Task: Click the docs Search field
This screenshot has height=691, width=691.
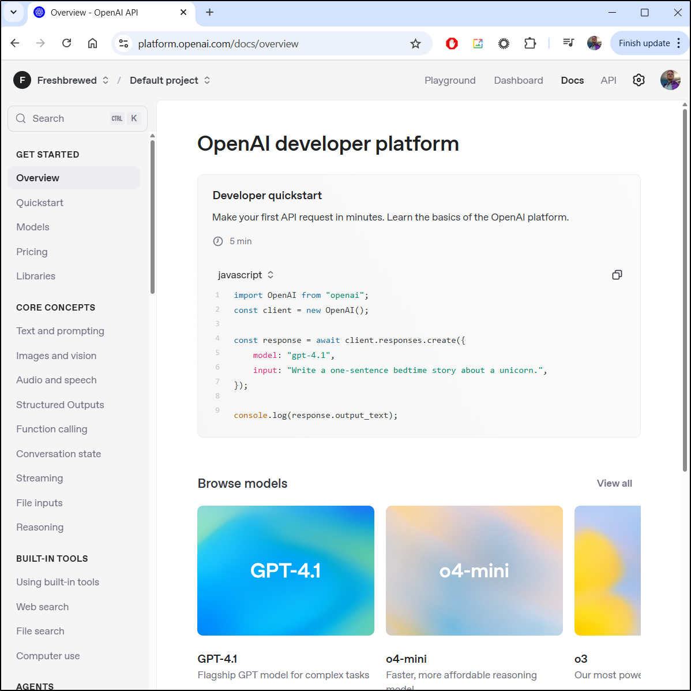Action: pos(77,118)
